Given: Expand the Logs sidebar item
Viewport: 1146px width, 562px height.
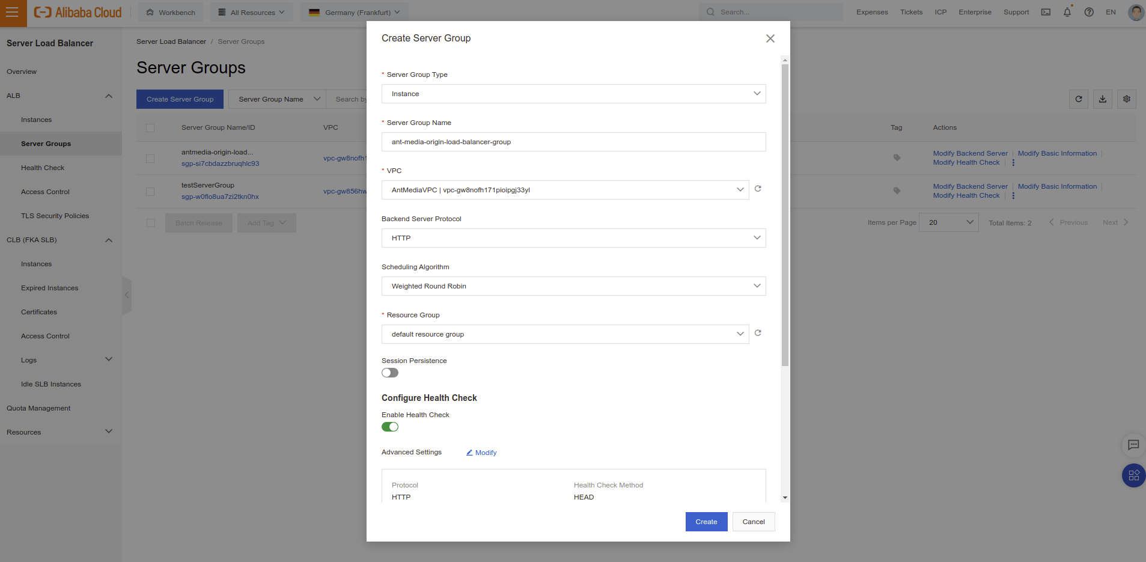Looking at the screenshot, I should 109,359.
